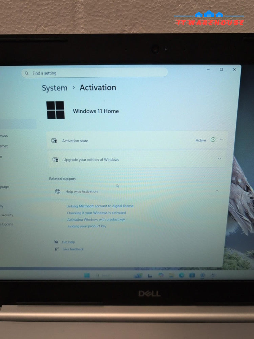Screen dimensions: 254x339
Task: Click the Related support heading
Action: click(x=62, y=179)
